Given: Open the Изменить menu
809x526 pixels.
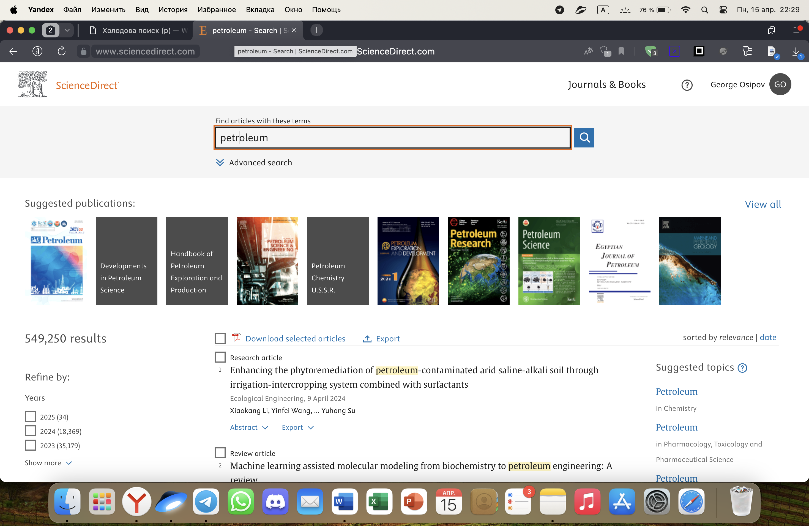Looking at the screenshot, I should 108,10.
